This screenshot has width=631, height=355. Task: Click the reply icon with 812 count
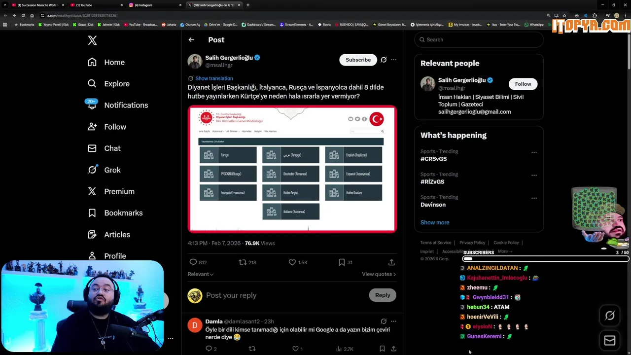click(x=193, y=262)
